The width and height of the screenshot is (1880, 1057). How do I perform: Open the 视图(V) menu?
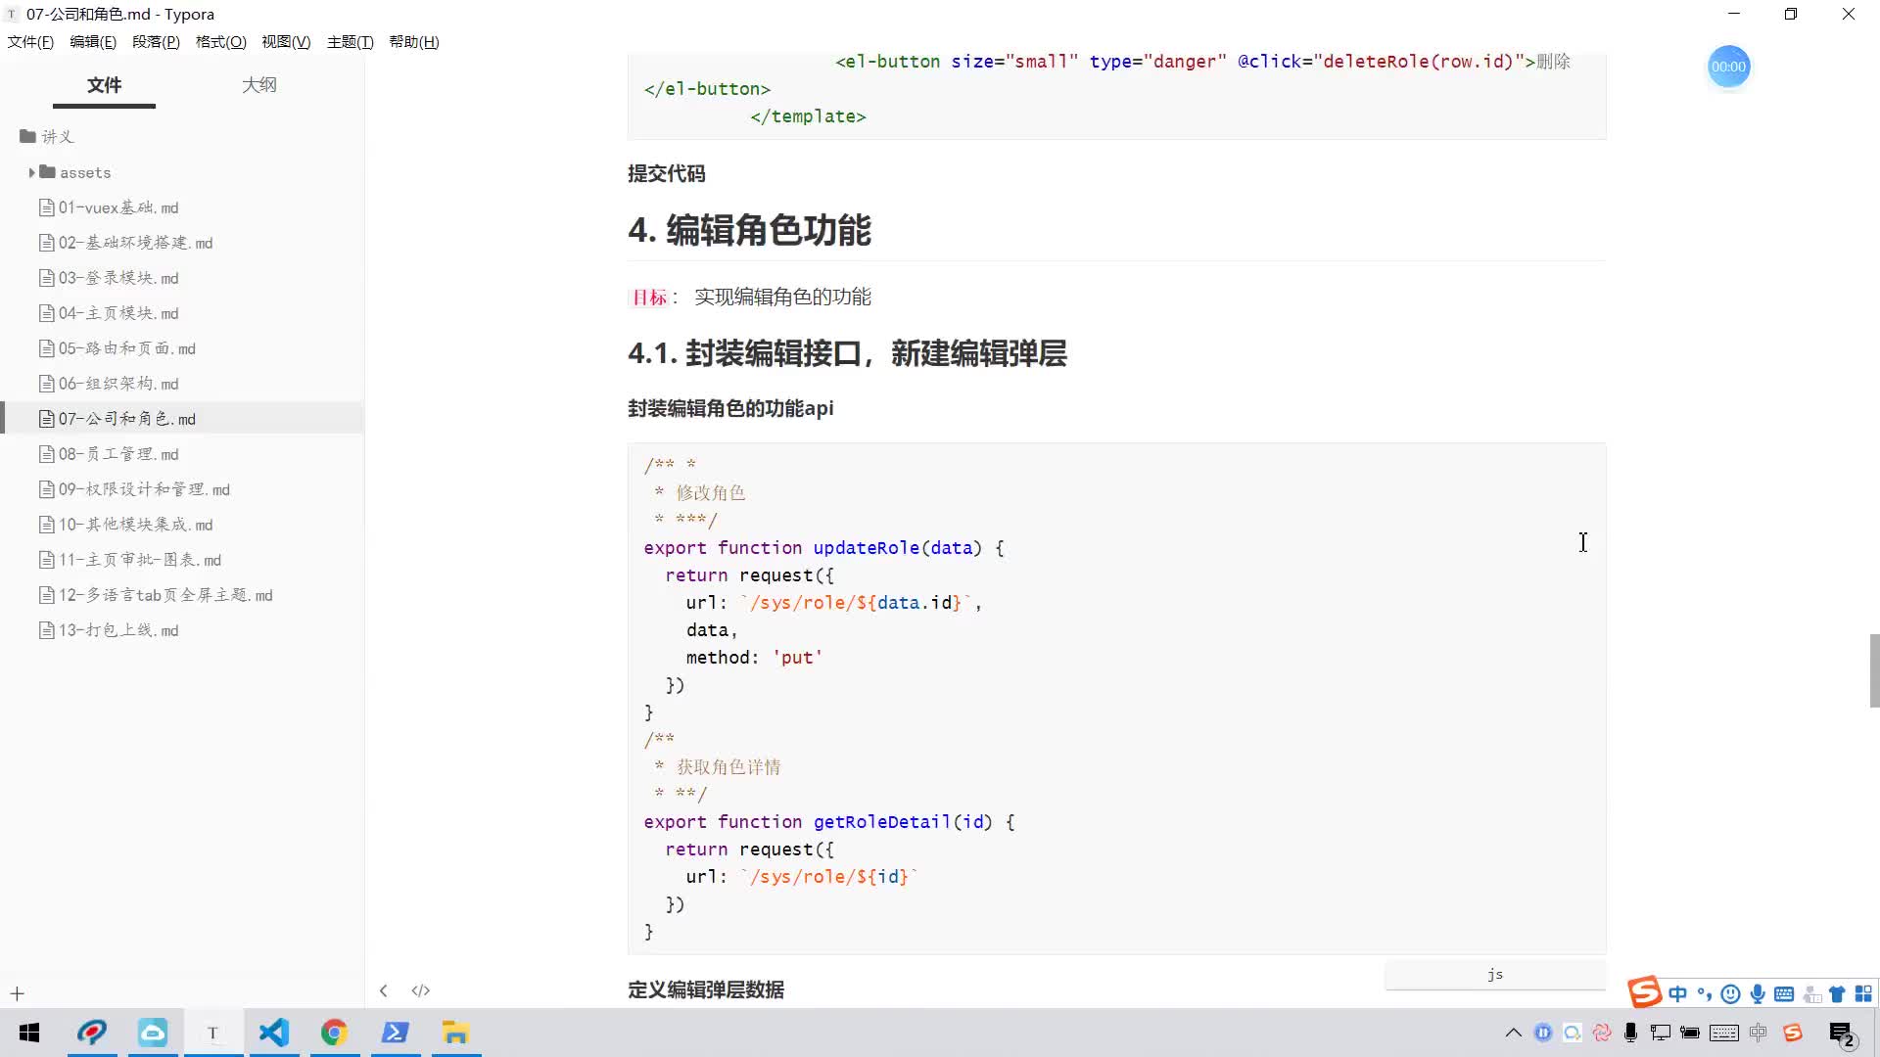286,42
